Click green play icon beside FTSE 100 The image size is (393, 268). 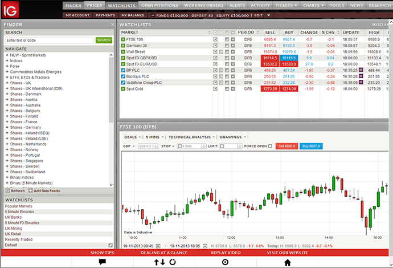tap(123, 39)
